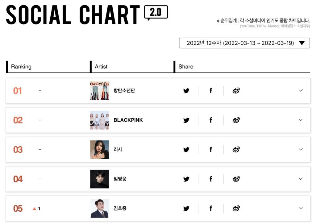
Task: Share 김호중 ranking on Facebook
Action: tap(211, 208)
